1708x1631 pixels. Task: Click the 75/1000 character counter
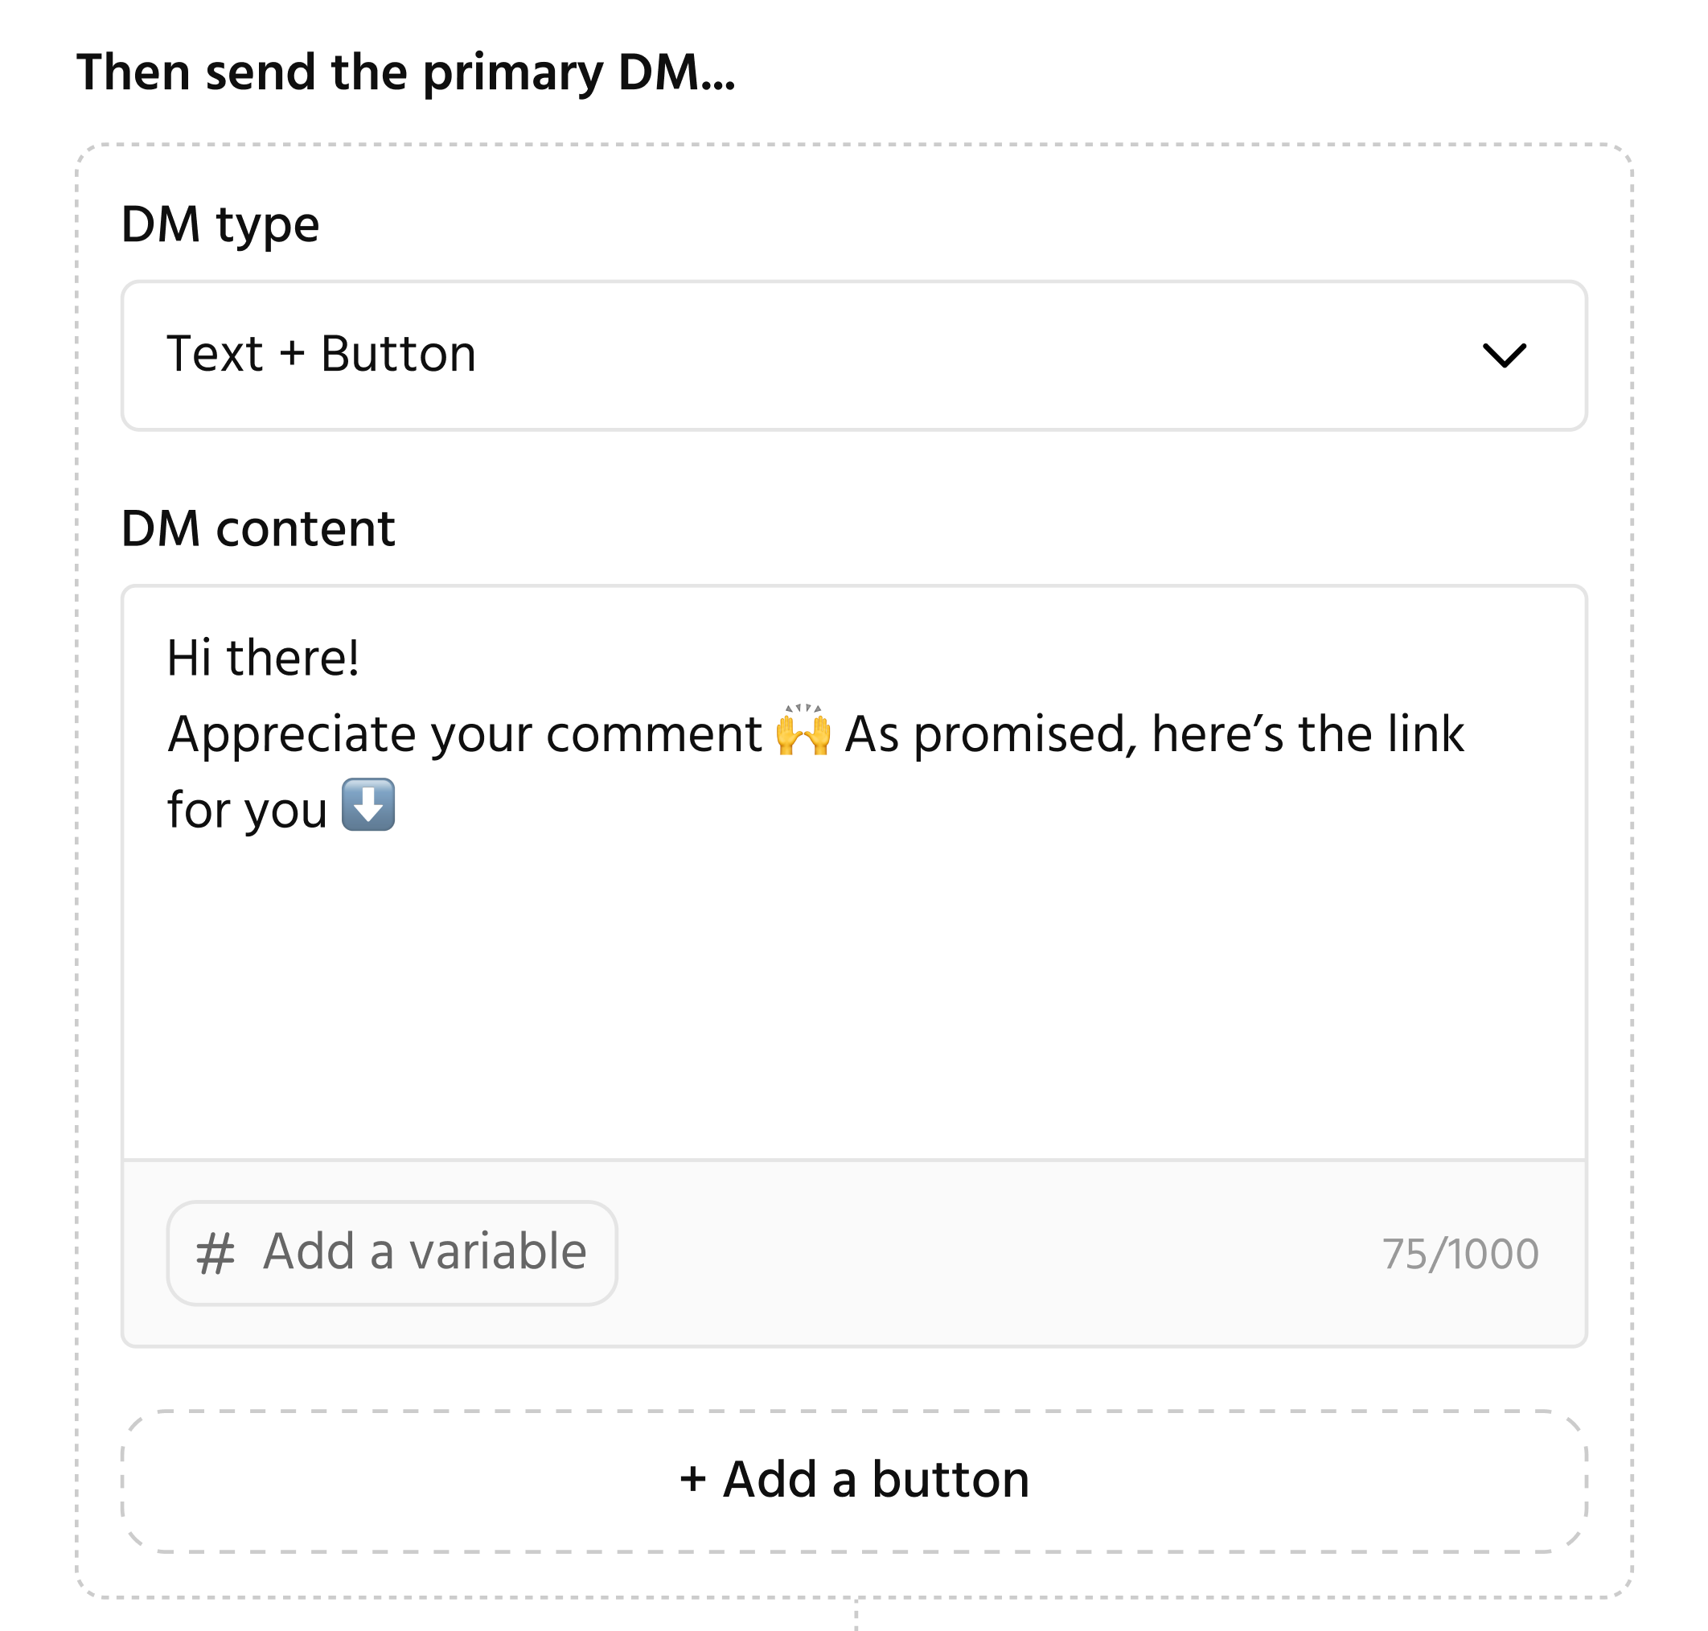point(1460,1254)
